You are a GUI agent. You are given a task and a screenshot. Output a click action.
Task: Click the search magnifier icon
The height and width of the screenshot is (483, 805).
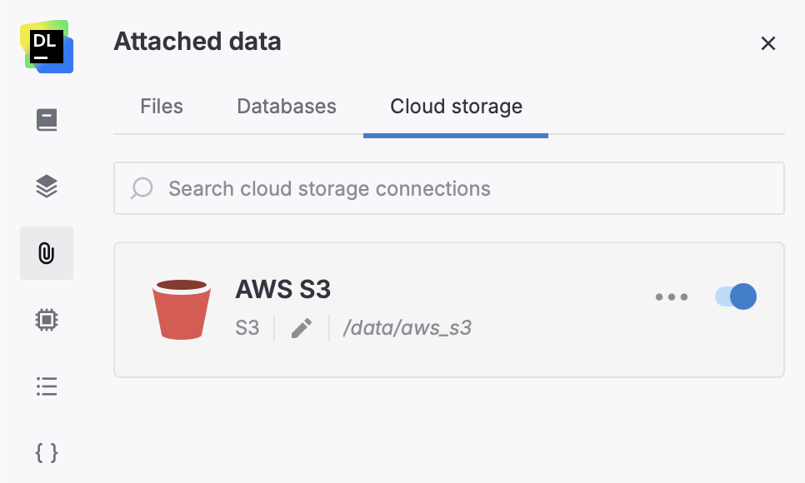click(x=142, y=188)
